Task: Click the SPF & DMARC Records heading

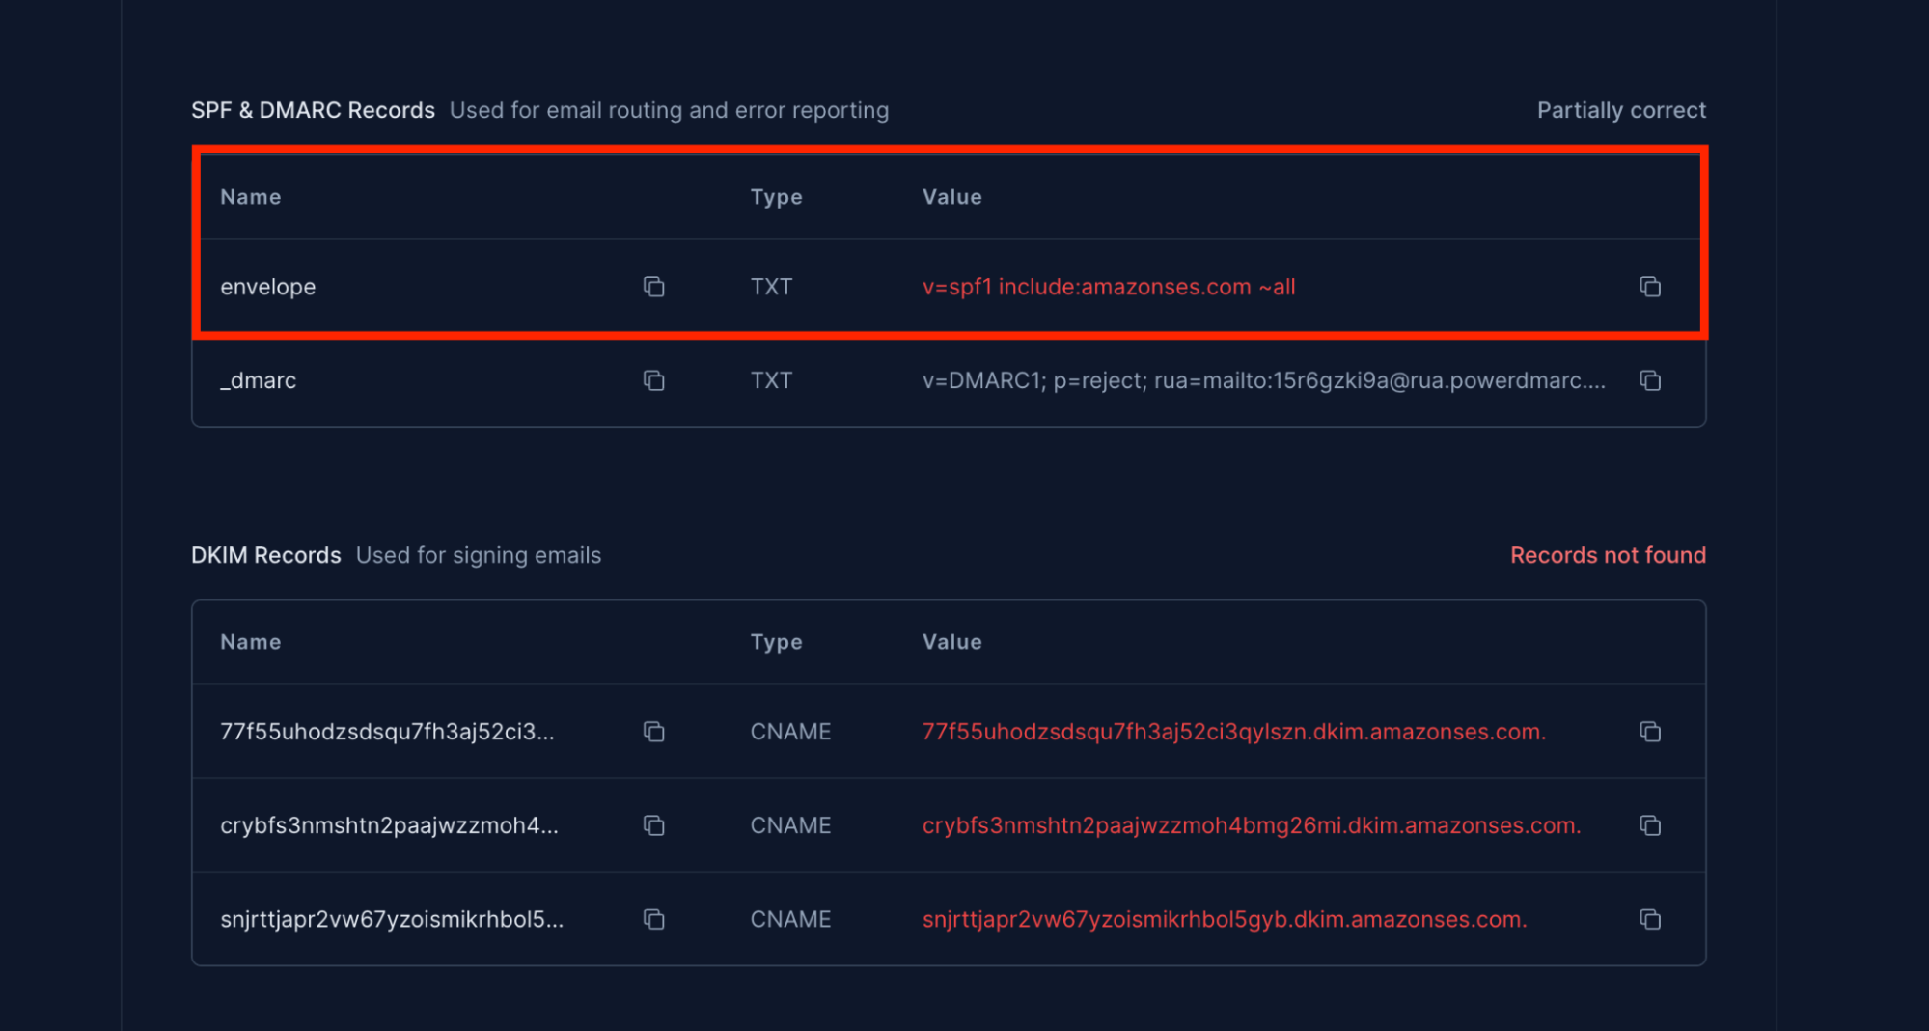Action: click(x=313, y=110)
